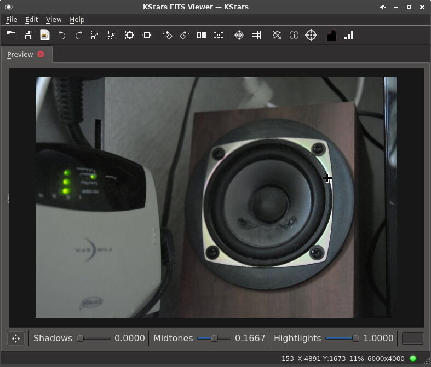Zoom in on the image
The width and height of the screenshot is (431, 367).
click(x=96, y=35)
